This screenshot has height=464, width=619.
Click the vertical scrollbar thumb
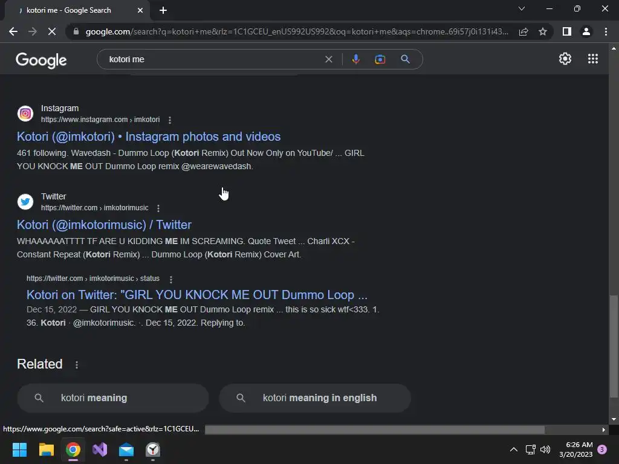(x=614, y=346)
